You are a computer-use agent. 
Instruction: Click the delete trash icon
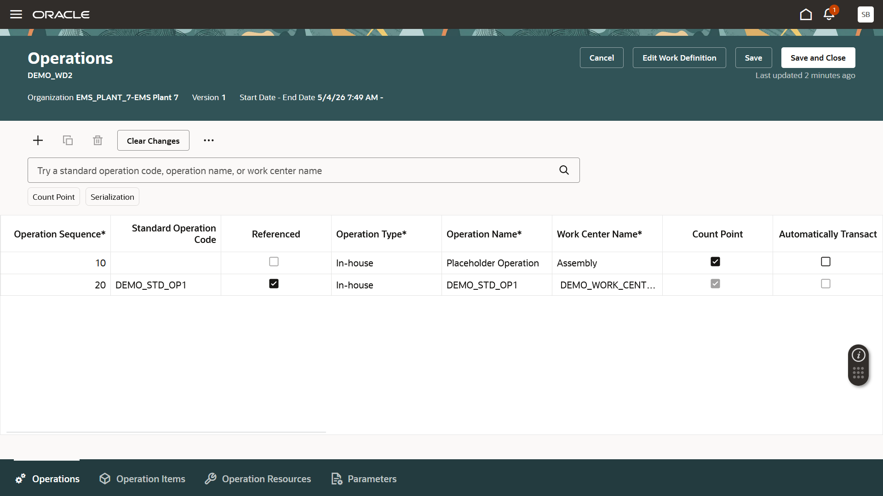(97, 141)
